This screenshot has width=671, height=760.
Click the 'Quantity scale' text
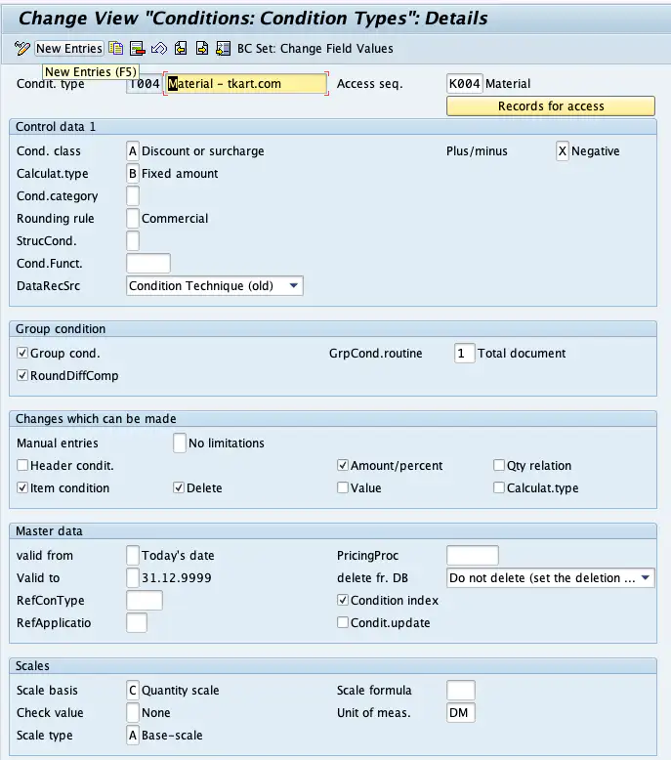pyautogui.click(x=181, y=691)
